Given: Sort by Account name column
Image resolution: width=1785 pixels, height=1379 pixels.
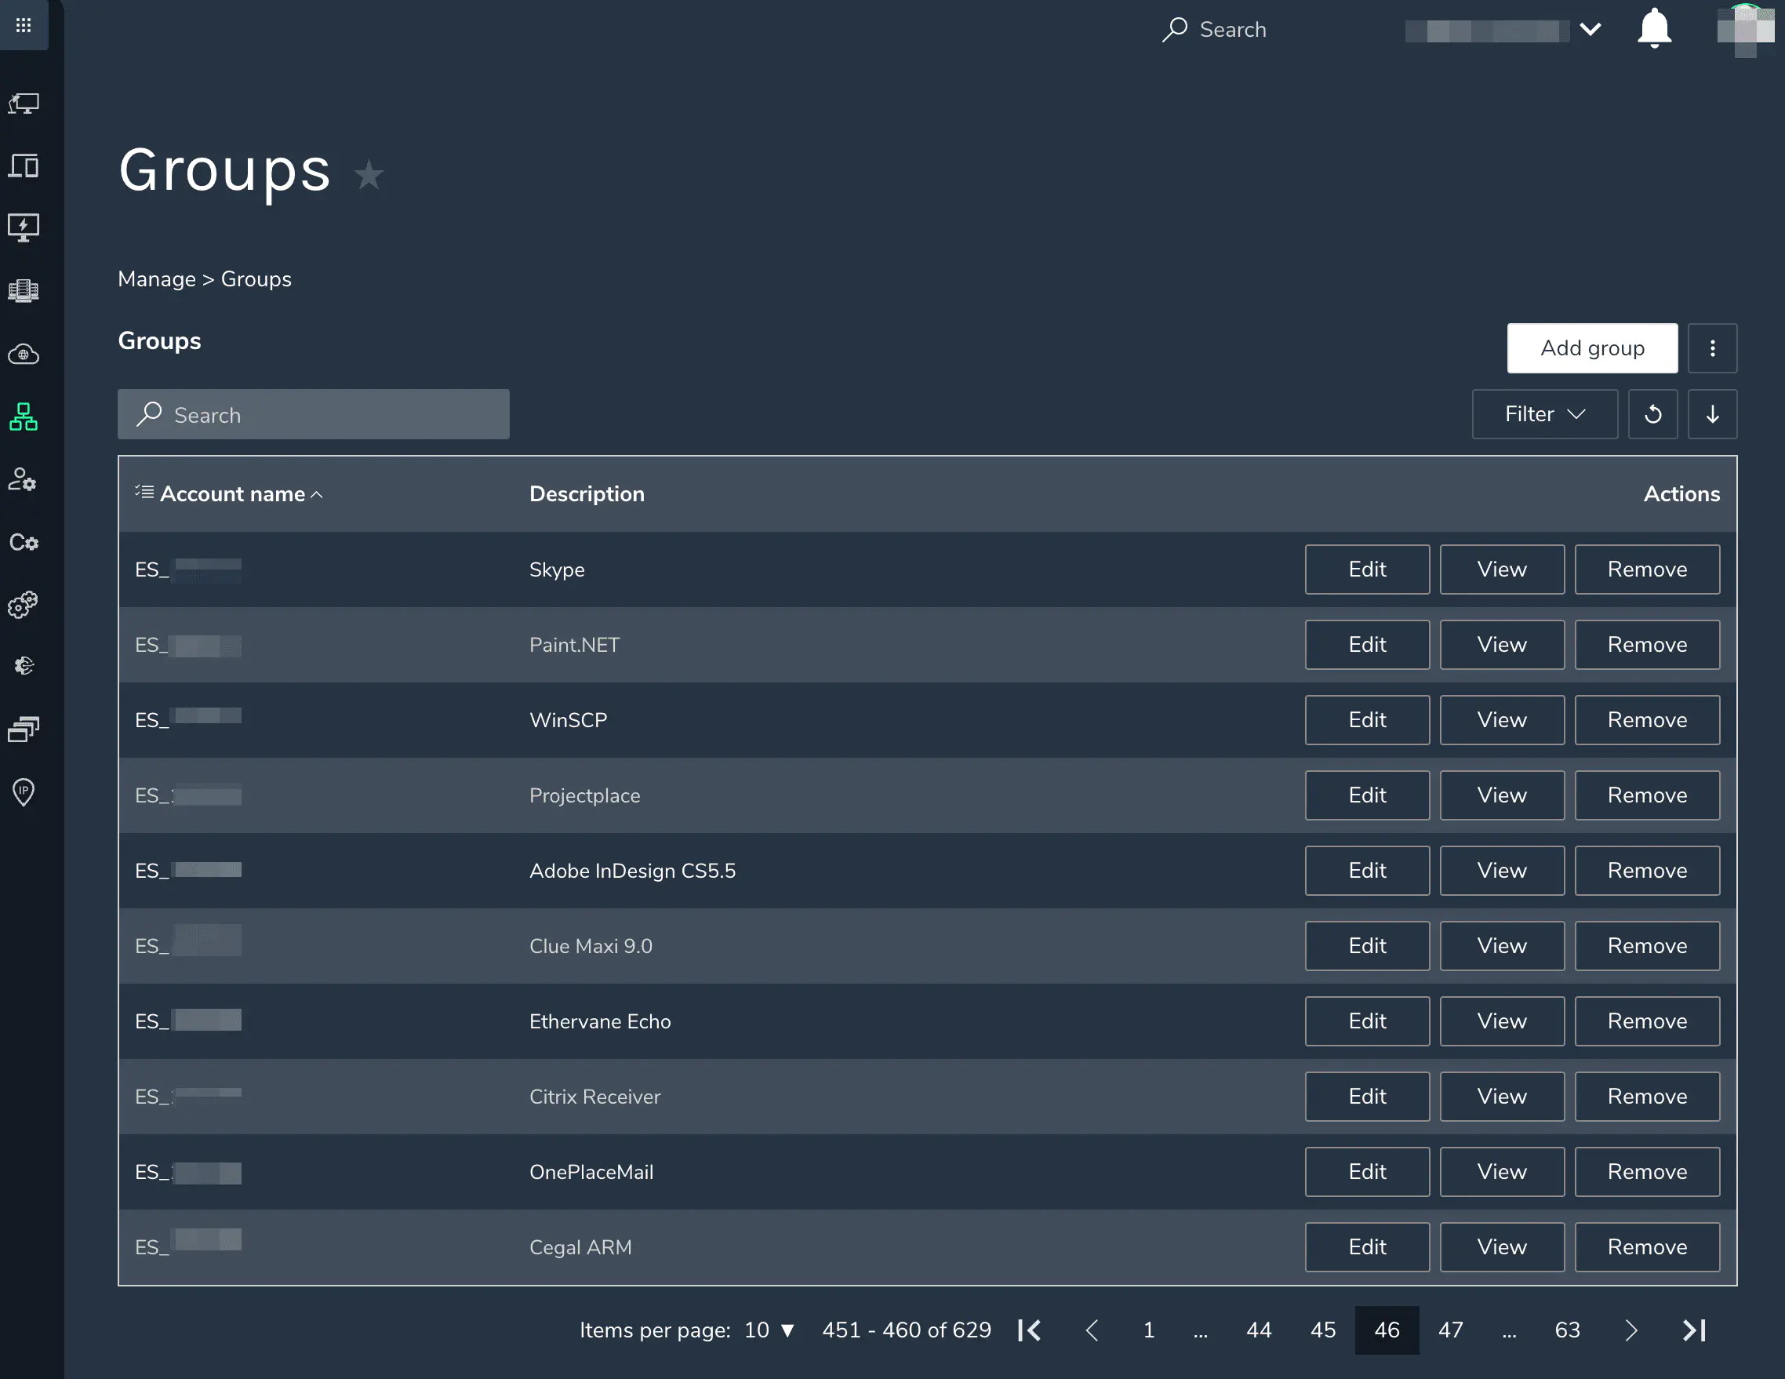Looking at the screenshot, I should coord(233,493).
